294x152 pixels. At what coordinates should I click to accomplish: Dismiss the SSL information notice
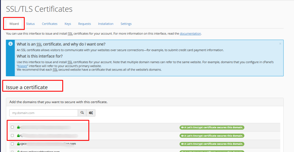tap(280, 44)
